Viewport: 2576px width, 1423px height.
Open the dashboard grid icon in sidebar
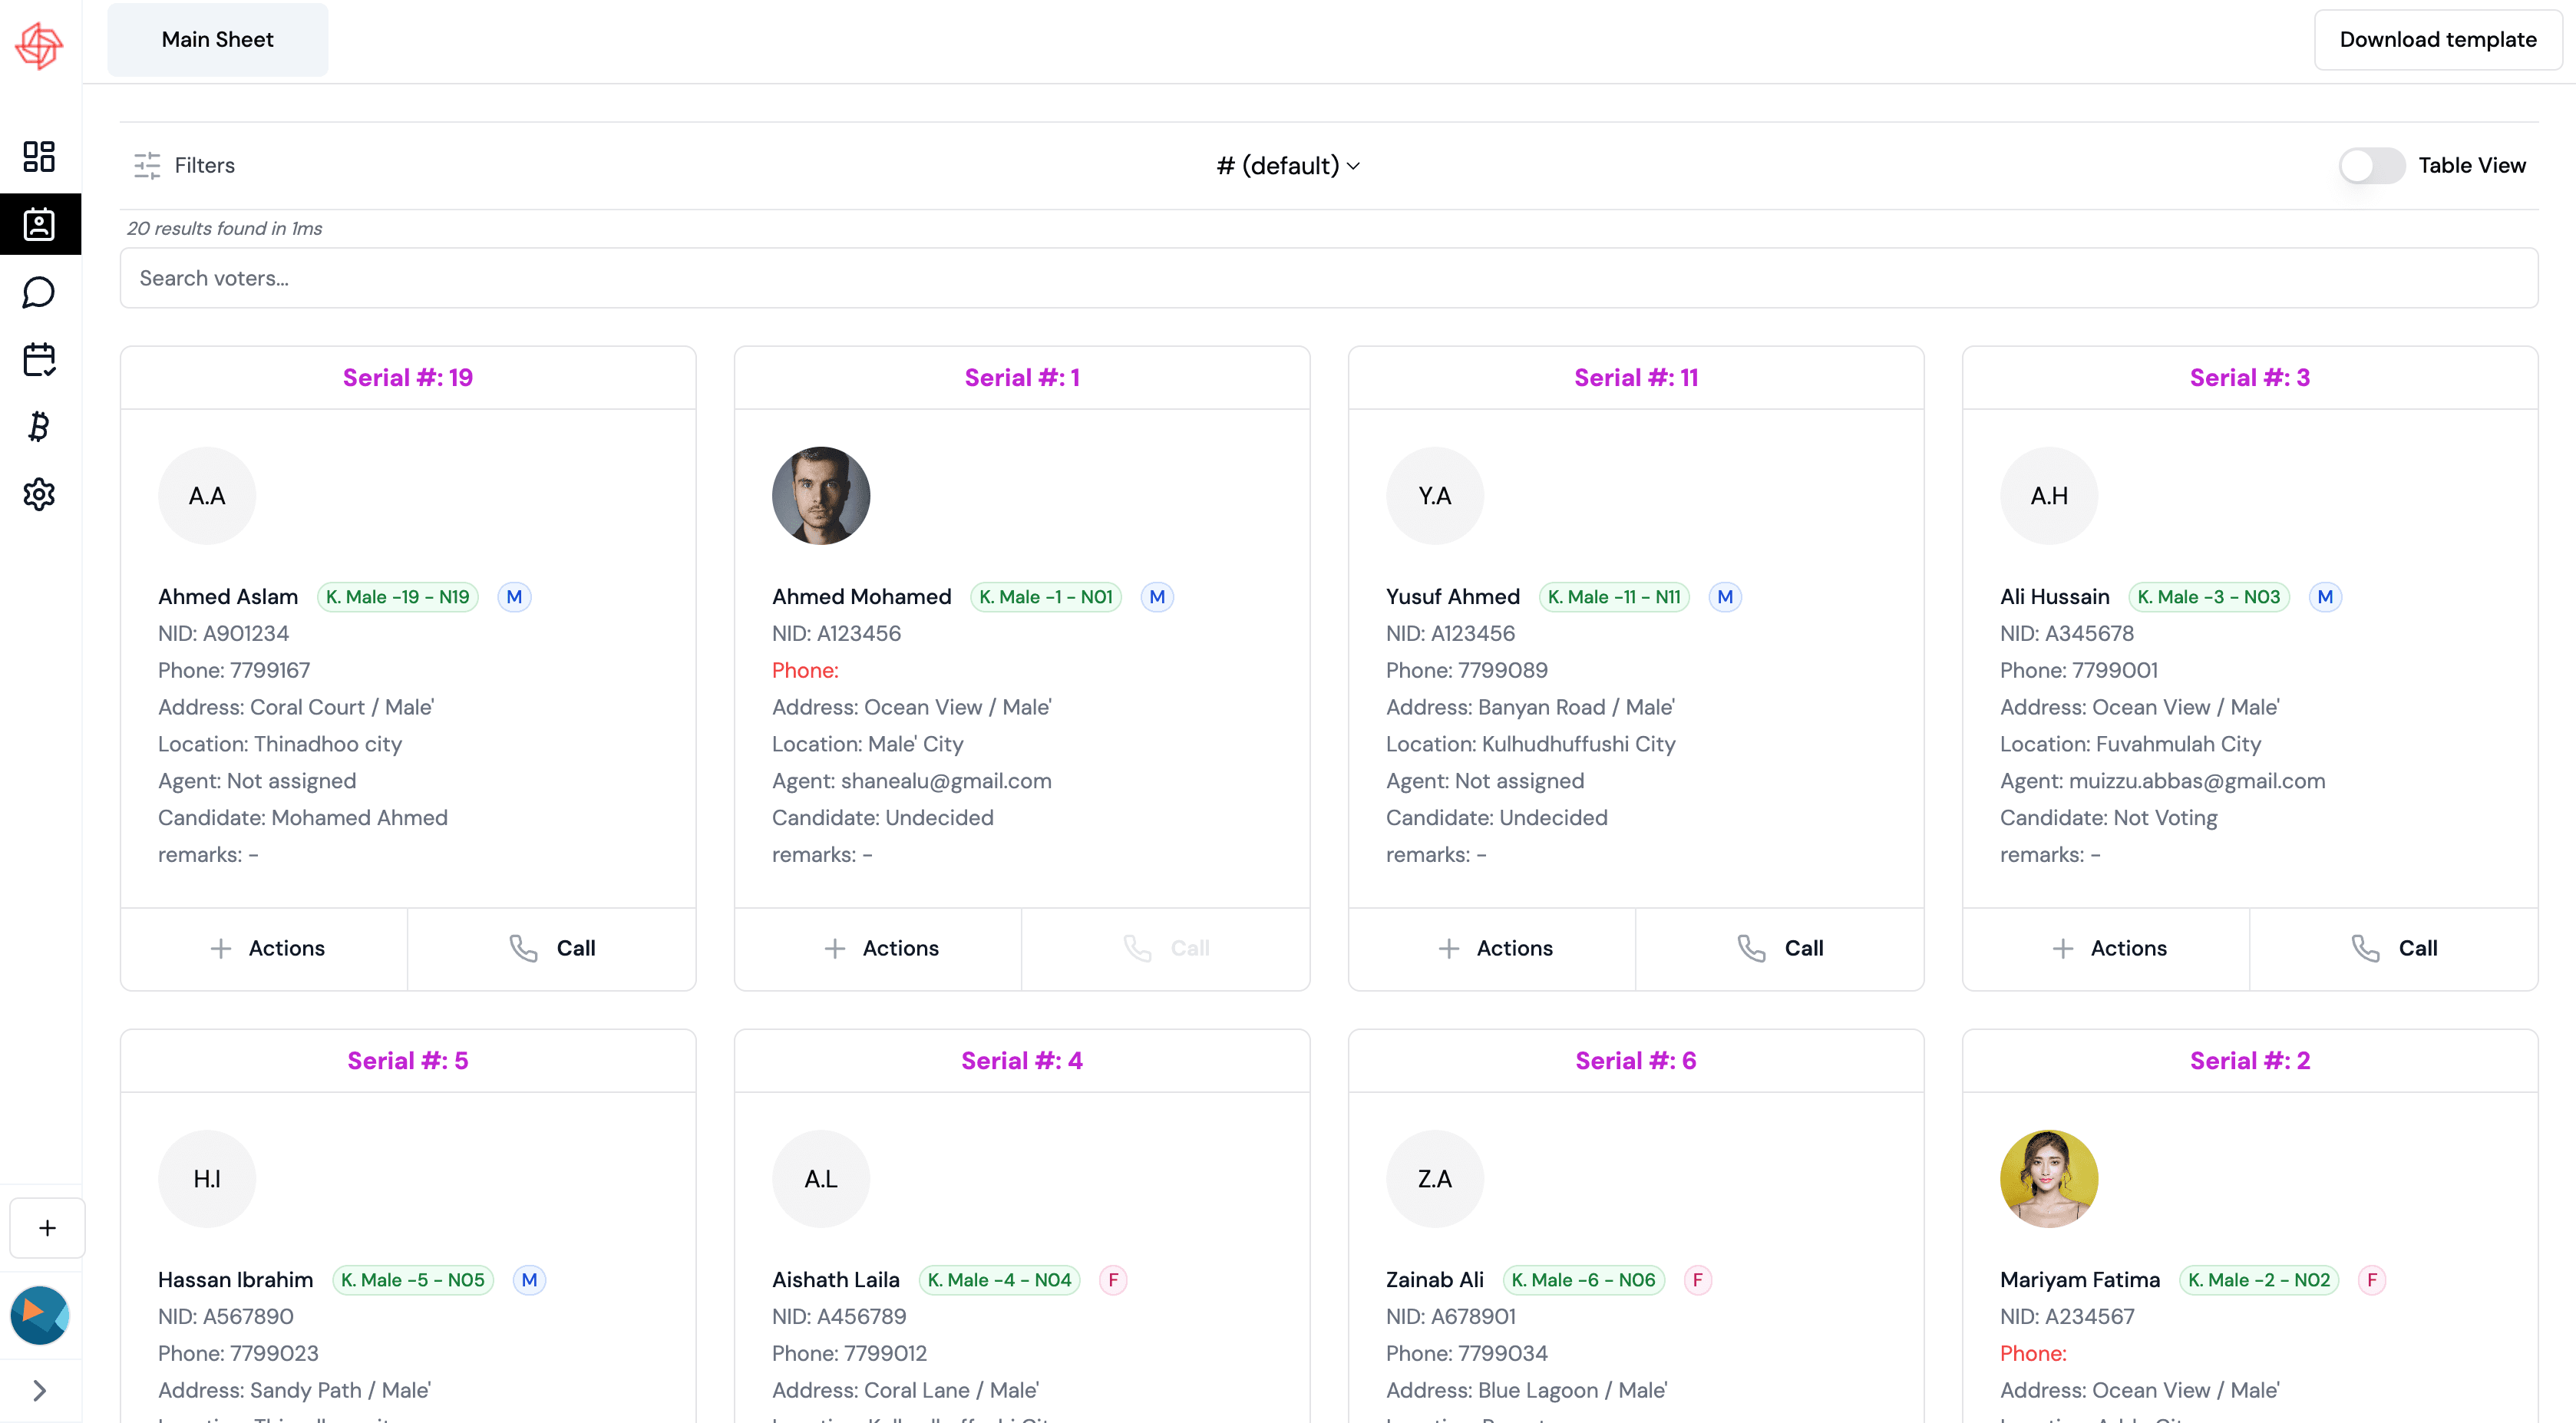tap(39, 156)
